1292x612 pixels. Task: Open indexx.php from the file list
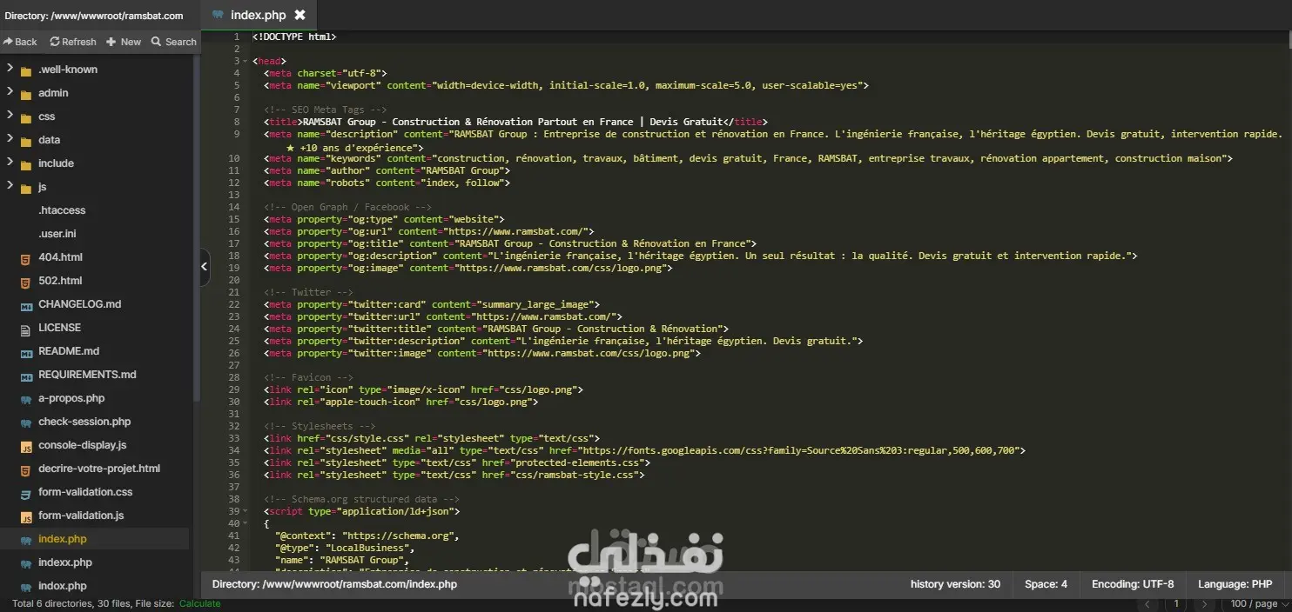[x=65, y=562]
